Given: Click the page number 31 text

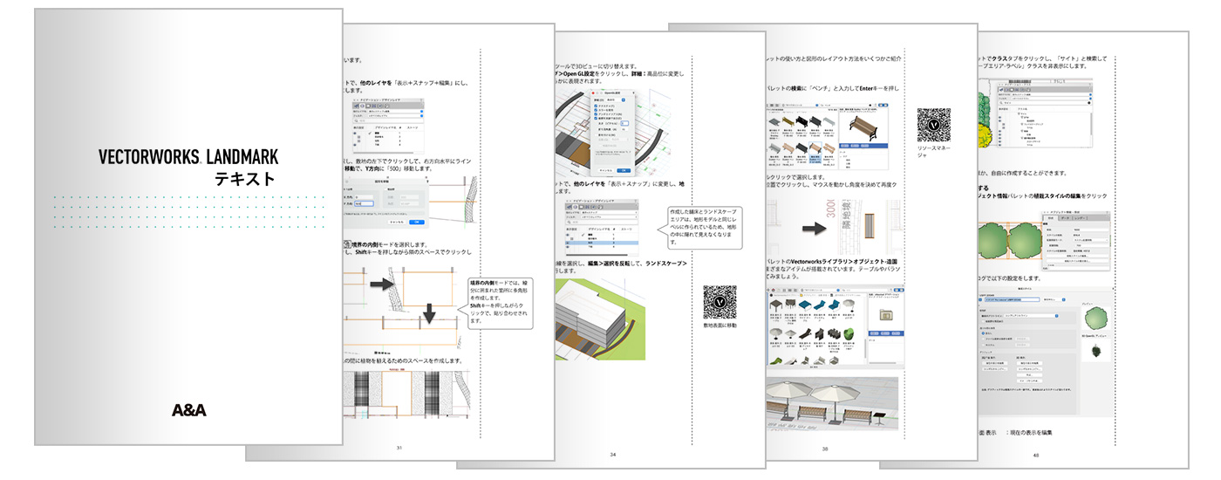Looking at the screenshot, I should pos(399,448).
